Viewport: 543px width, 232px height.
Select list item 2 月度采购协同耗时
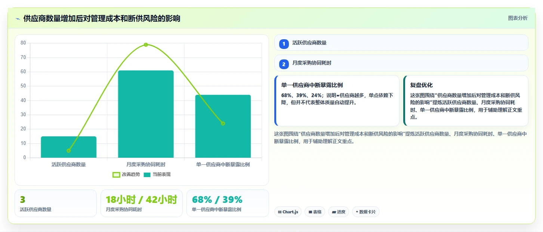[401, 63]
